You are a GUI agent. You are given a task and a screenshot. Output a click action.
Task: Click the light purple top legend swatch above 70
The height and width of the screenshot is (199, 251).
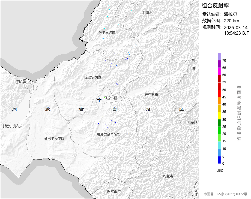pyautogui.click(x=219, y=57)
